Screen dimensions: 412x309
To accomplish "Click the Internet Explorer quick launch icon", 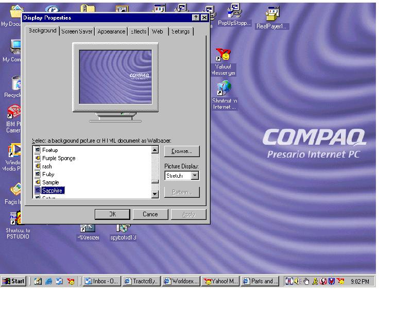I will pos(48,281).
